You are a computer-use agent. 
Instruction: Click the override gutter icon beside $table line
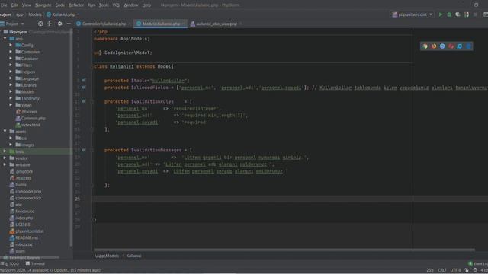[x=84, y=80]
